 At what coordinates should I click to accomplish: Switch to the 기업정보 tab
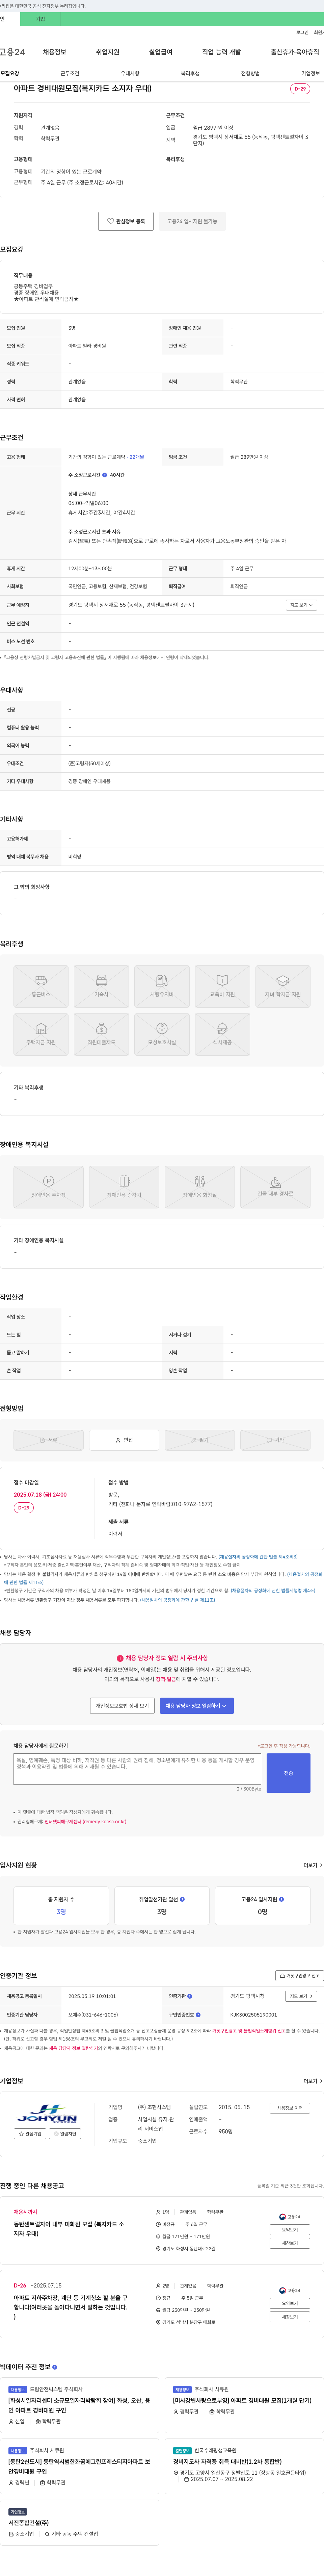pos(311,73)
